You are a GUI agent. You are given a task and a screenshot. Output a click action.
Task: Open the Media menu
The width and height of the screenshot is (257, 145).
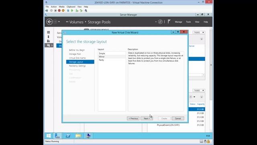(x=61, y=7)
